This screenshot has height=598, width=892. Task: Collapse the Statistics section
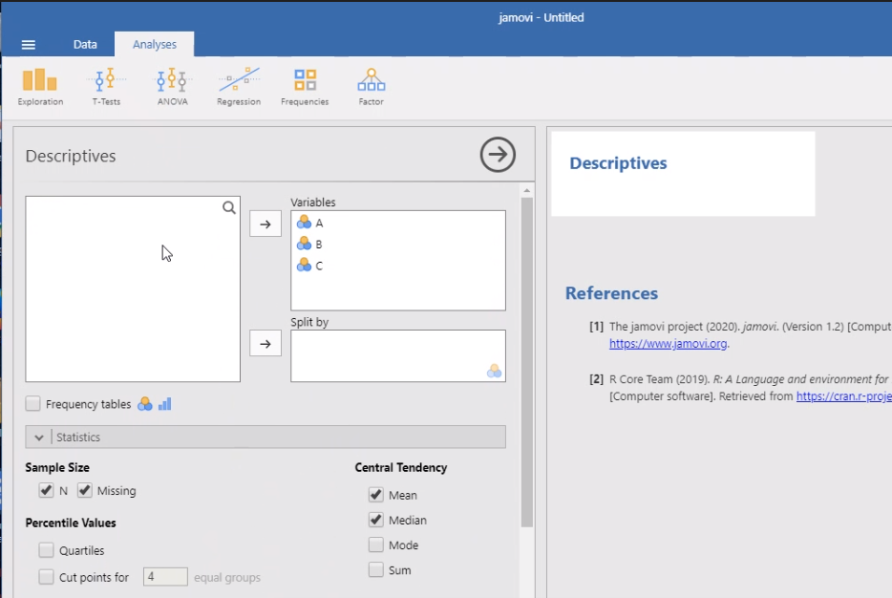click(x=265, y=437)
